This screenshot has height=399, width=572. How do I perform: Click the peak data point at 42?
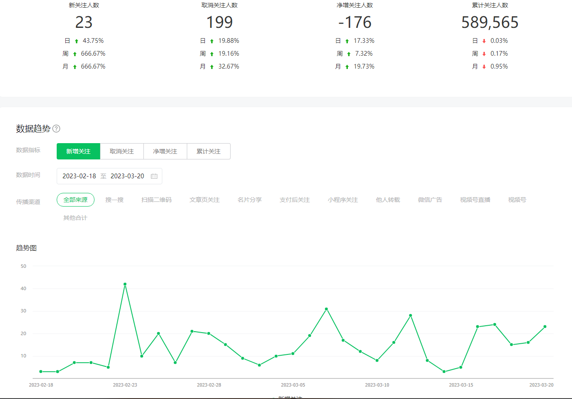click(x=125, y=284)
